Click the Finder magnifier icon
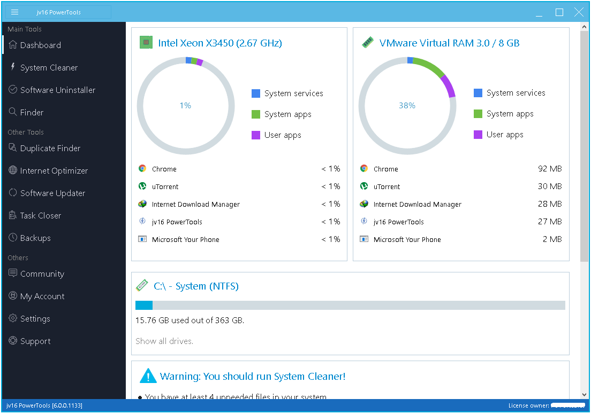Viewport: 591px width, 414px height. (13, 112)
